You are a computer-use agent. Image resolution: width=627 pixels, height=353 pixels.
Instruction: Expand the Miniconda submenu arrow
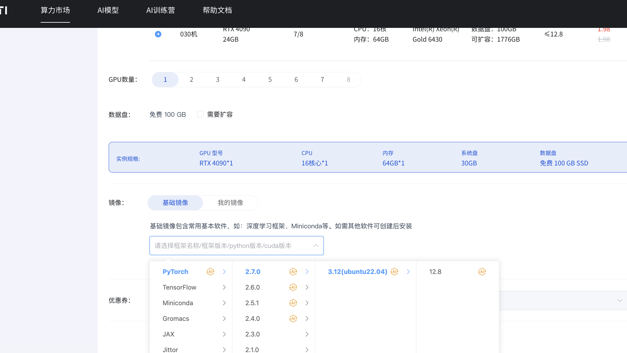coord(224,303)
